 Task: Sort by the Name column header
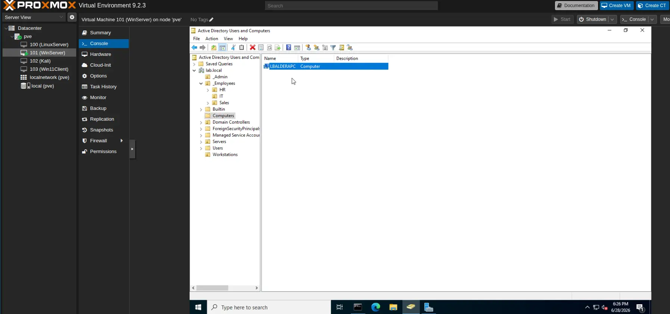coord(280,58)
